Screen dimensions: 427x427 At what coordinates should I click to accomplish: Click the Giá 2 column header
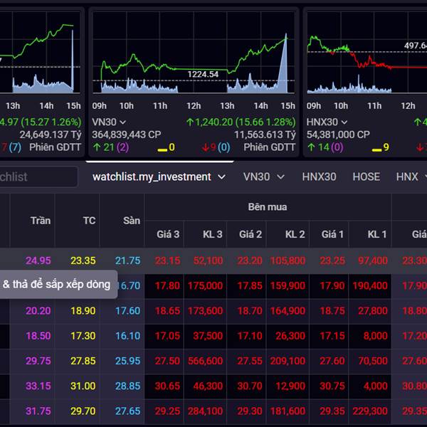click(251, 234)
